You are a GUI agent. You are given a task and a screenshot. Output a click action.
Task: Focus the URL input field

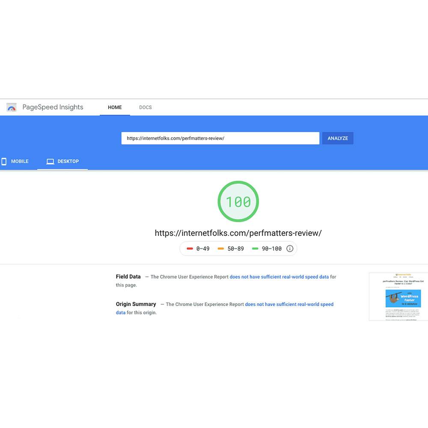tap(220, 138)
